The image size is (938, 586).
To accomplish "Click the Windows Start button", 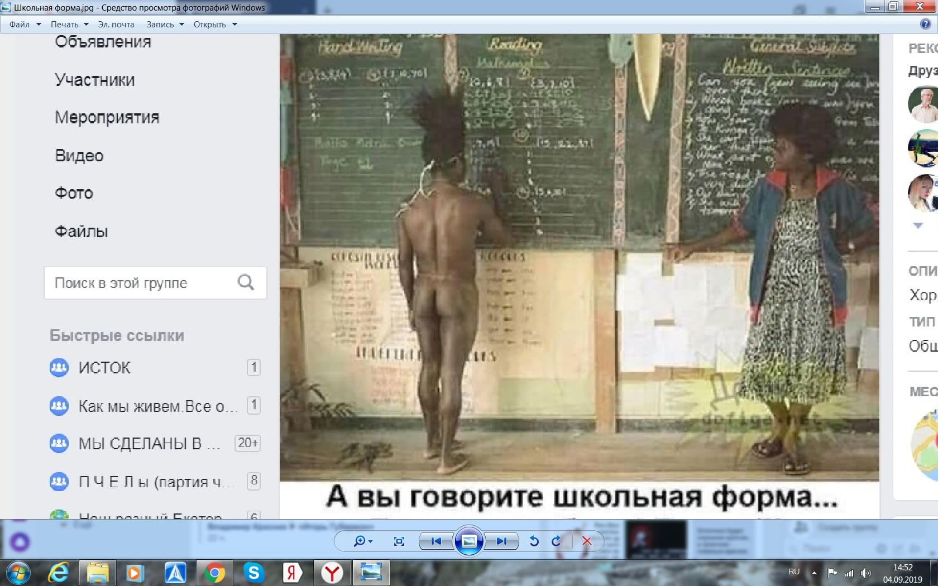I will [x=18, y=573].
